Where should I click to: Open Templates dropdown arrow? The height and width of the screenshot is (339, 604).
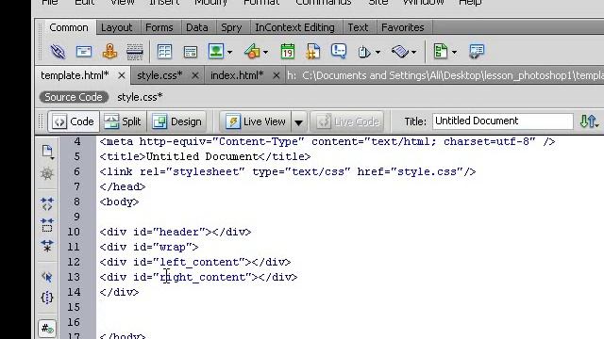[455, 53]
